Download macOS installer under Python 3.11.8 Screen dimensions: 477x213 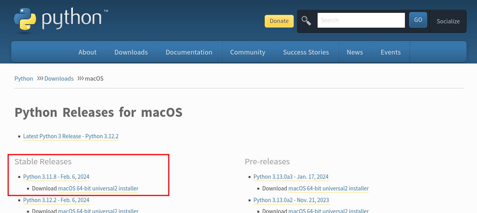click(98, 188)
